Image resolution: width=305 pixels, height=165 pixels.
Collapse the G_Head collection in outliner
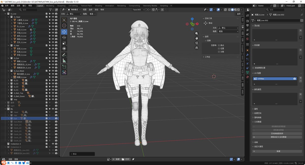tap(8, 17)
